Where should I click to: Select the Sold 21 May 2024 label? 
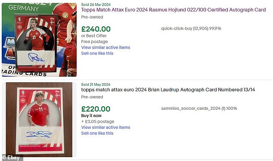click(x=96, y=84)
